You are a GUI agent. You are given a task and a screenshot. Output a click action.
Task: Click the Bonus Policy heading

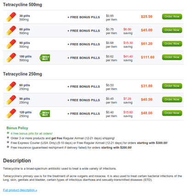17,128
